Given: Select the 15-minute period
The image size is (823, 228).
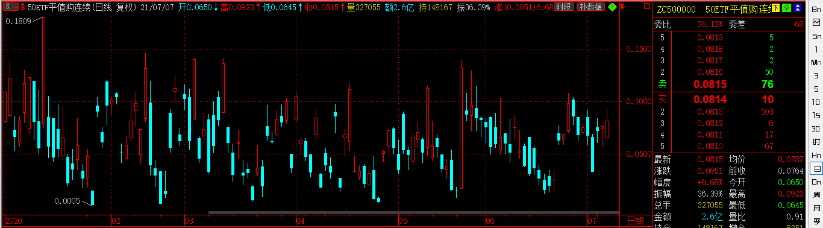Looking at the screenshot, I should point(816,115).
